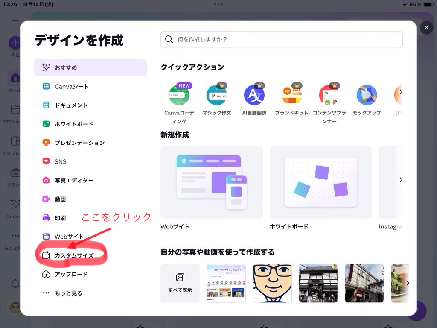Click the すべて表示 photos tile

180,283
